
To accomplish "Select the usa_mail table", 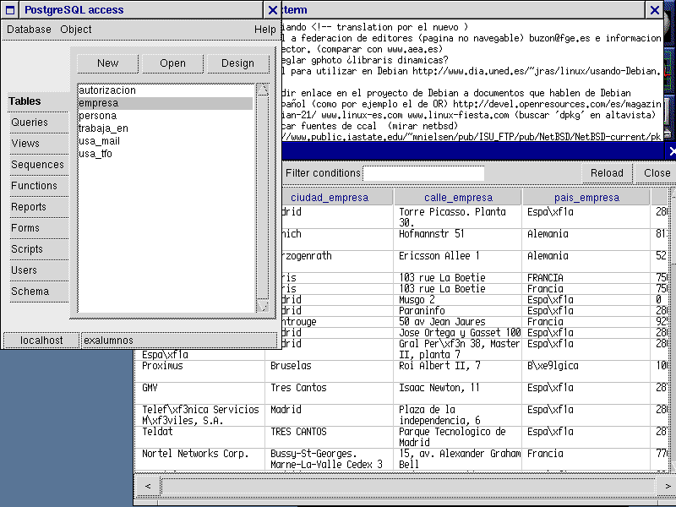I will tap(166, 141).
